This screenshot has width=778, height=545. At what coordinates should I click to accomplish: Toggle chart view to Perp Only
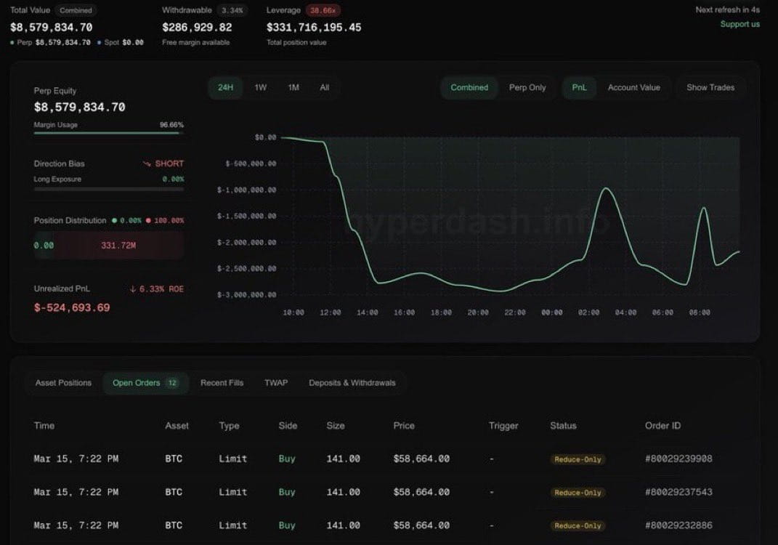coord(527,88)
